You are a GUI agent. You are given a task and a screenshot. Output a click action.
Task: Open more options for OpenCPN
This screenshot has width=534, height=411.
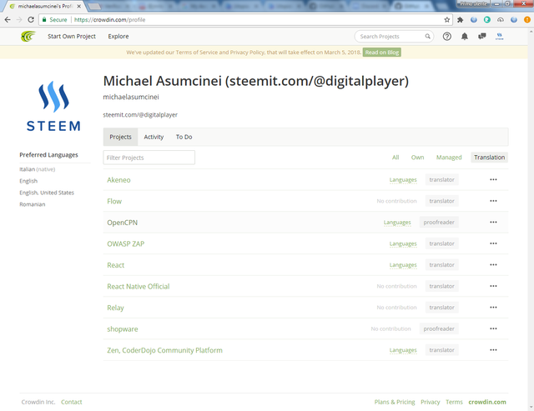493,222
